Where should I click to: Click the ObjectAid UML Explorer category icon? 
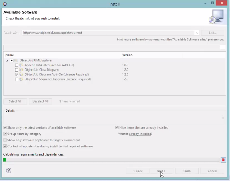(16, 60)
